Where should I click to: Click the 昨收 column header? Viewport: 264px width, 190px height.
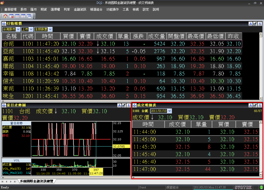tap(233, 36)
